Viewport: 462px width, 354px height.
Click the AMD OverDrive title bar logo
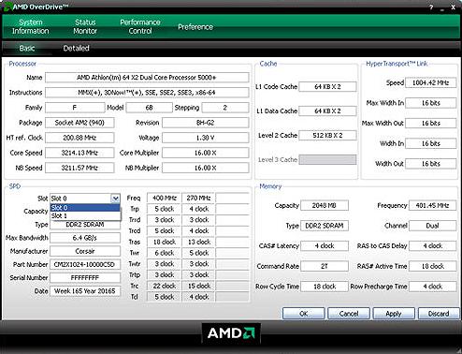point(7,7)
